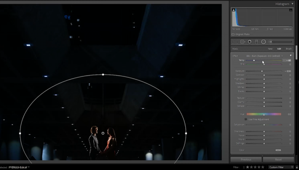Click the greater-than-or-equal rating operator

[x=244, y=167]
